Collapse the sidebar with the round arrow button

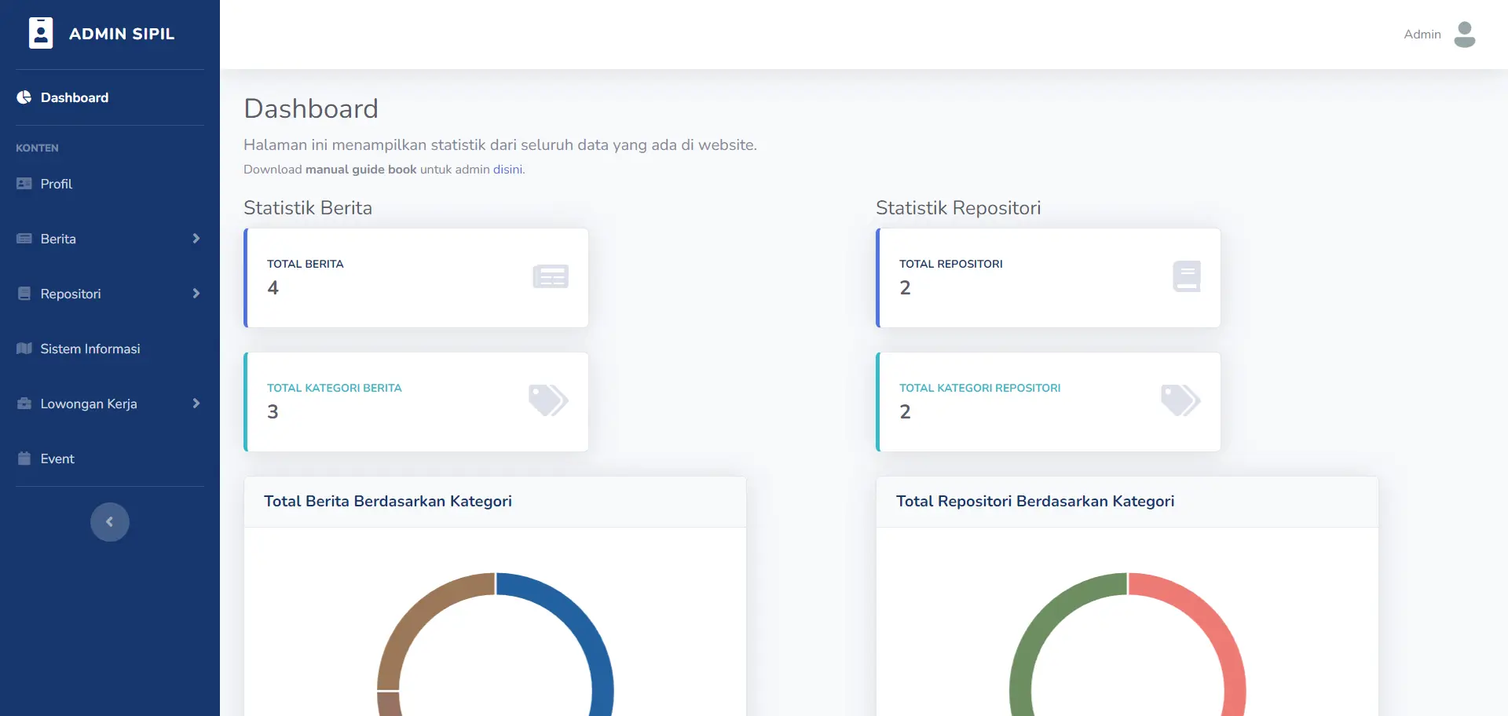click(x=110, y=522)
